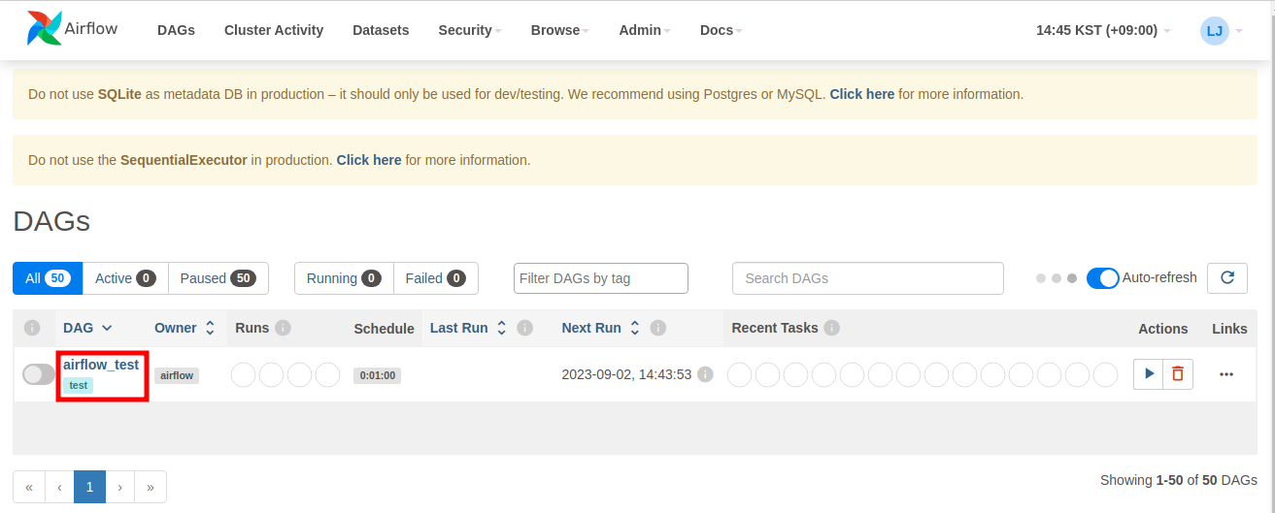The height and width of the screenshot is (513, 1275).
Task: Click the Airflow pinwheel logo
Action: click(x=45, y=29)
